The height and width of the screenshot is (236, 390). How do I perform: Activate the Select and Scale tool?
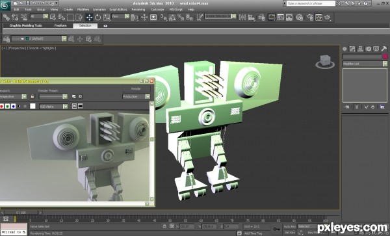click(x=107, y=17)
